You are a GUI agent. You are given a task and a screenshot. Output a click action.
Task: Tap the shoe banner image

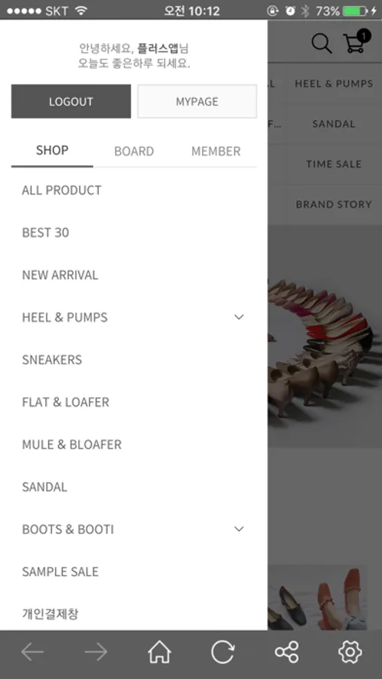coord(325,336)
